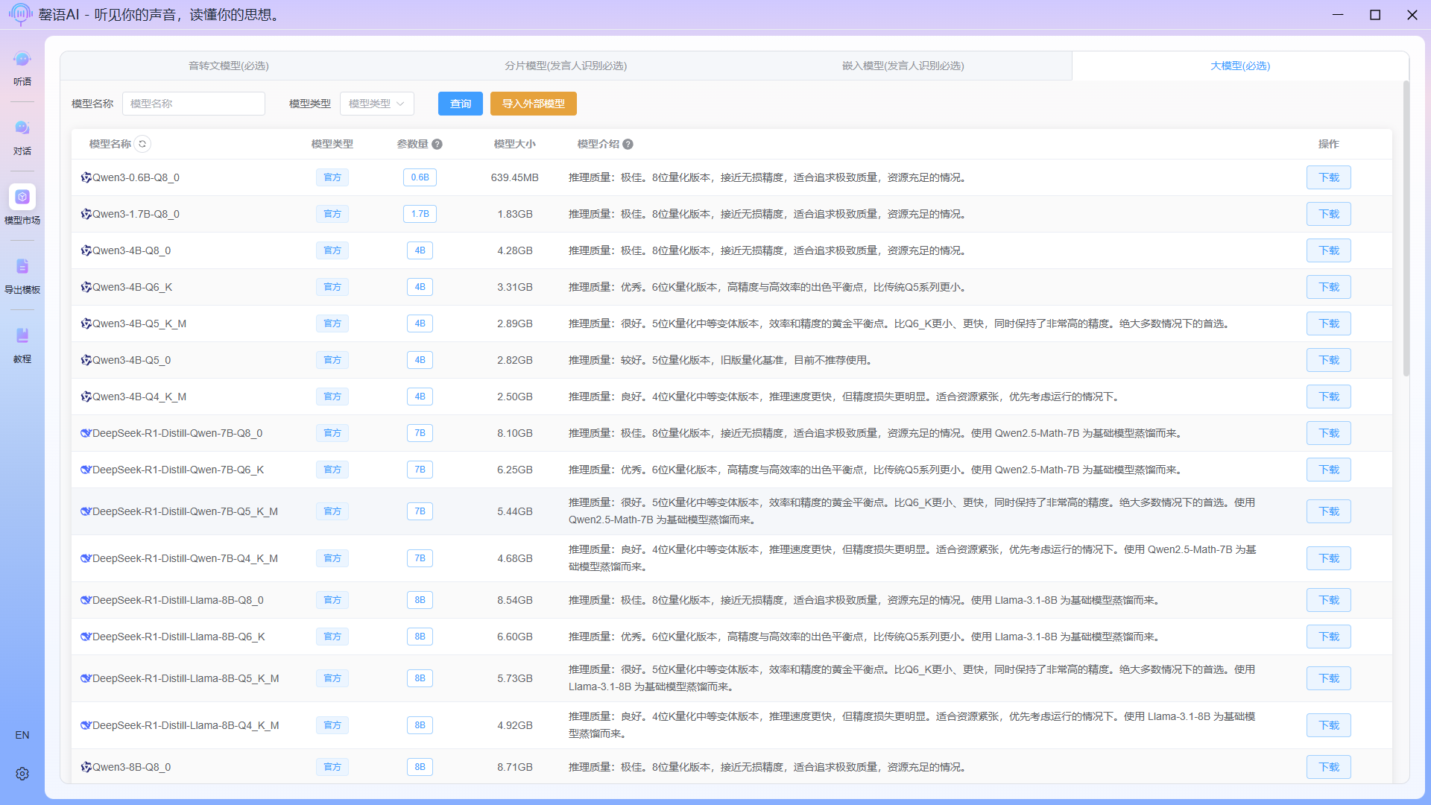This screenshot has height=805, width=1431.
Task: Click the 操作 column header
Action: (x=1328, y=144)
